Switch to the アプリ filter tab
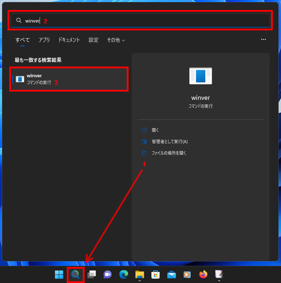The image size is (281, 283). [44, 40]
